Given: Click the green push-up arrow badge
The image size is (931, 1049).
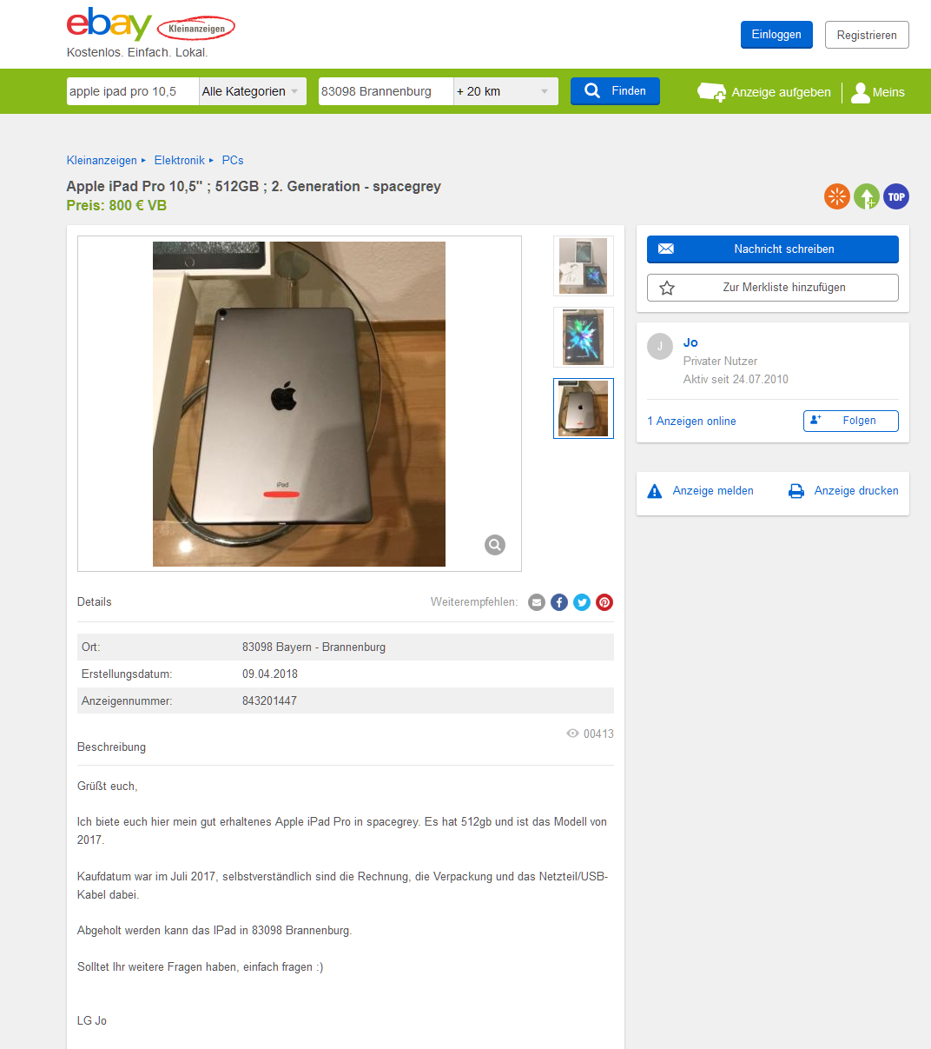Looking at the screenshot, I should coord(867,196).
